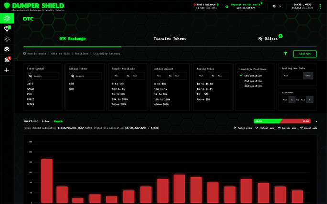Click the Asking Token search field
This screenshot has width=327, height=204.
coord(85,76)
